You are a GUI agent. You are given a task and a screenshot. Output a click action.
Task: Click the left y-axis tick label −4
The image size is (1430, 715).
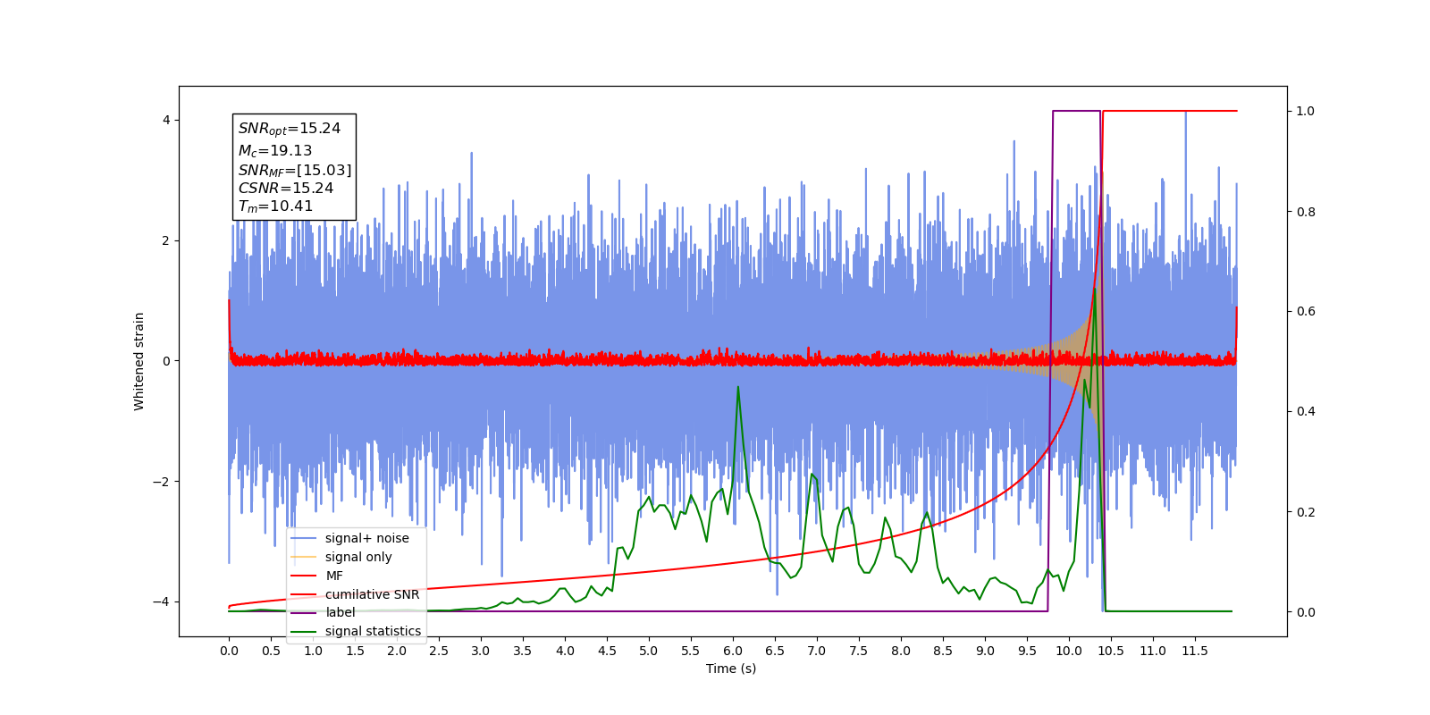coord(161,601)
